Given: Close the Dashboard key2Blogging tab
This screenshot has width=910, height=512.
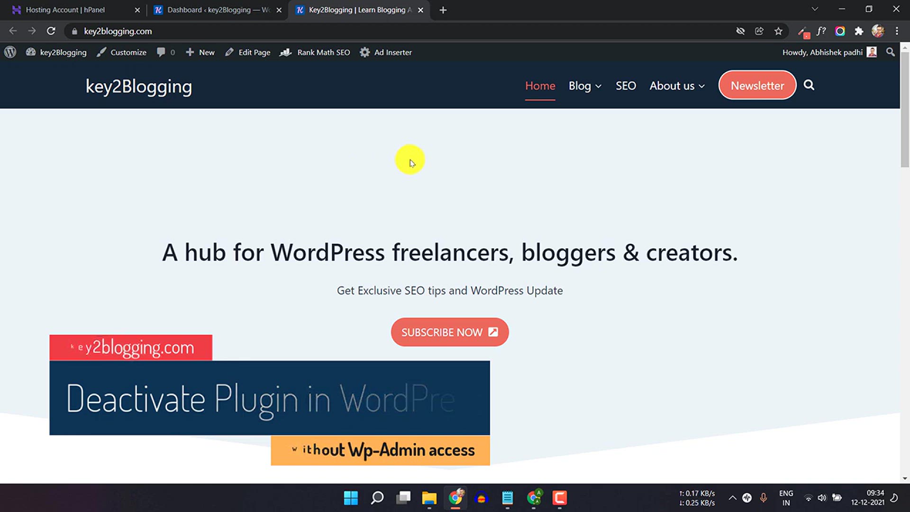Looking at the screenshot, I should (279, 10).
